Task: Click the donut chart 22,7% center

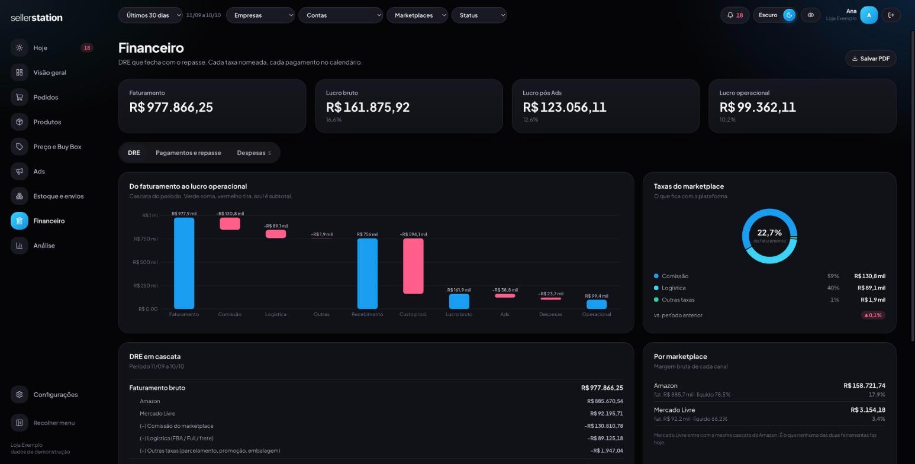Action: coord(769,236)
